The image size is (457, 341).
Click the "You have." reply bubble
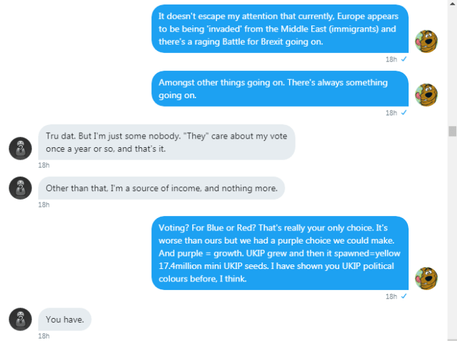point(64,319)
